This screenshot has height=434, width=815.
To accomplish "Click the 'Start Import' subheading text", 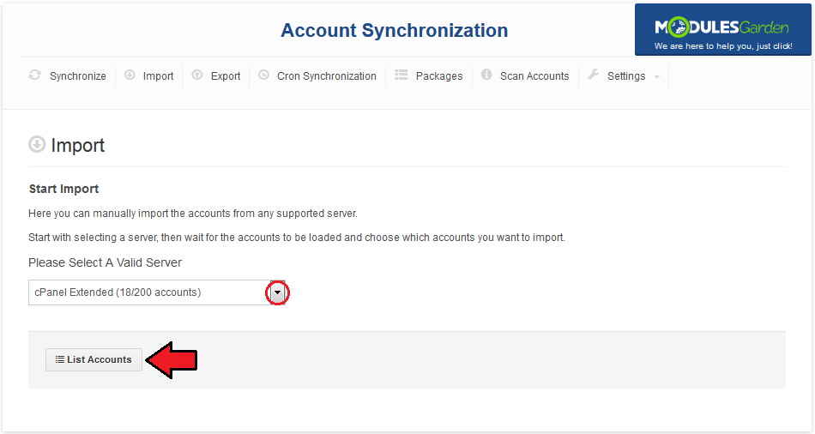I will click(64, 189).
